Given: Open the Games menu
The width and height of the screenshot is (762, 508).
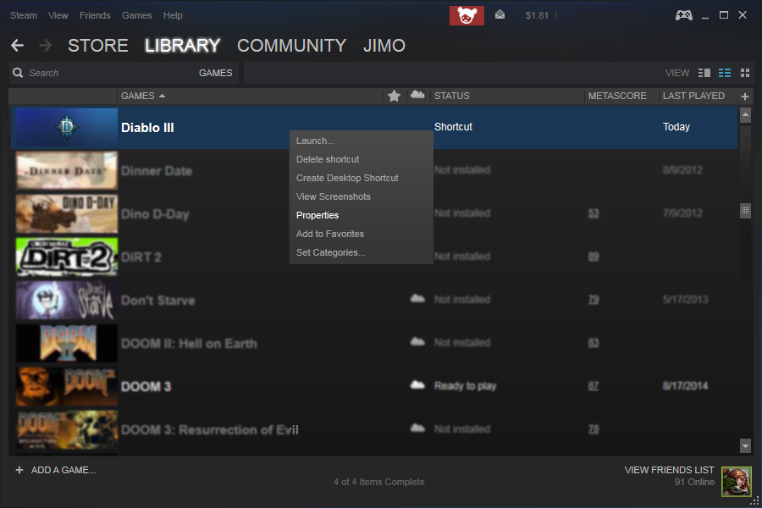Looking at the screenshot, I should (x=136, y=15).
